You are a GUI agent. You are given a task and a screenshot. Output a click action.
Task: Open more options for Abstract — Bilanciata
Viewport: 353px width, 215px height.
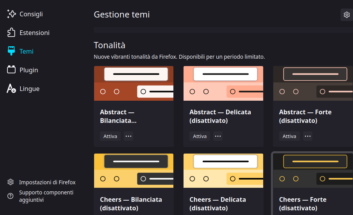click(128, 136)
